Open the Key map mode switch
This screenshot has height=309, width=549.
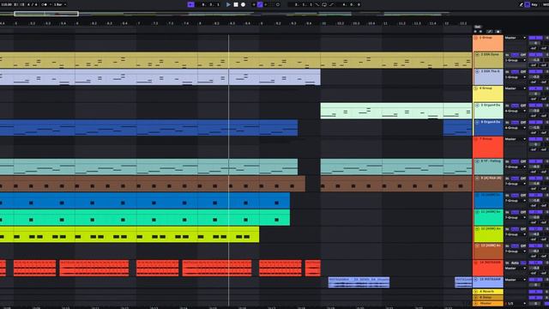pyautogui.click(x=534, y=4)
